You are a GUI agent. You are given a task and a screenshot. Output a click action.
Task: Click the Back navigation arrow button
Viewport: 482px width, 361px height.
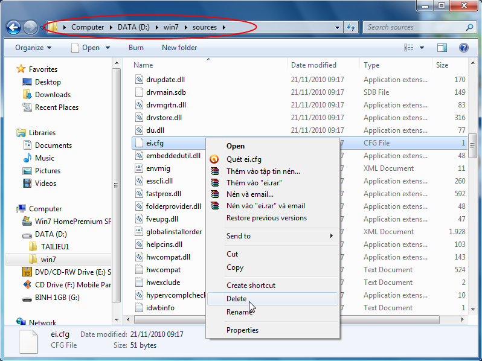click(13, 27)
